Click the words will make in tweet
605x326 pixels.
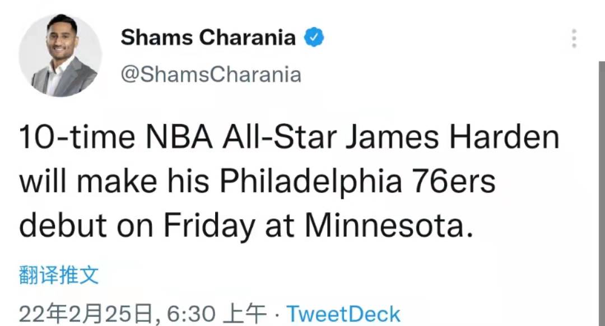(x=89, y=181)
